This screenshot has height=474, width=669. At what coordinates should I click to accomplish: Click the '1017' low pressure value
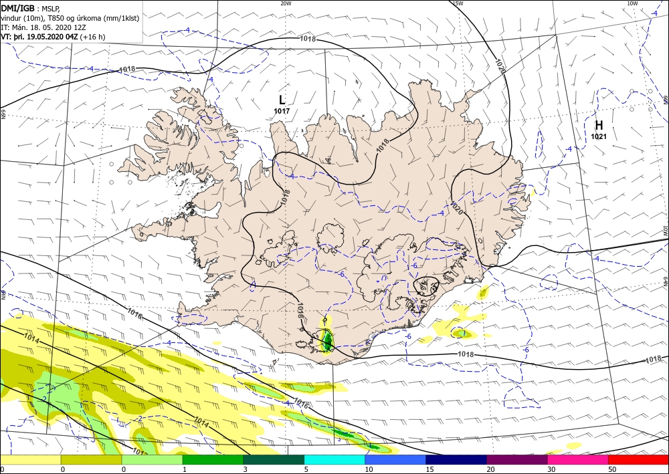pyautogui.click(x=282, y=111)
